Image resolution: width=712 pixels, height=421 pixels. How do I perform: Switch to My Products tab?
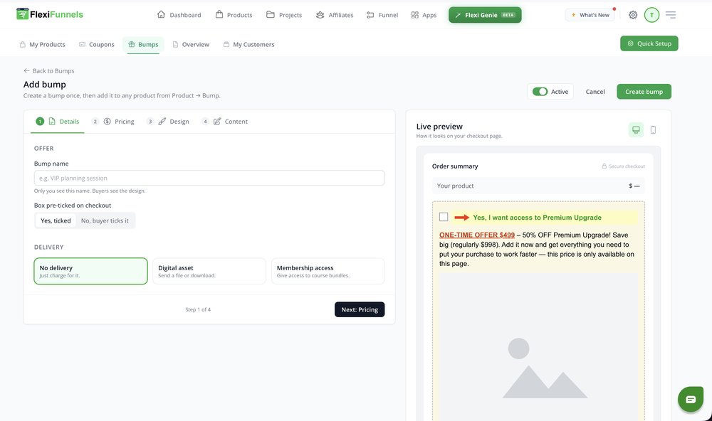point(43,45)
